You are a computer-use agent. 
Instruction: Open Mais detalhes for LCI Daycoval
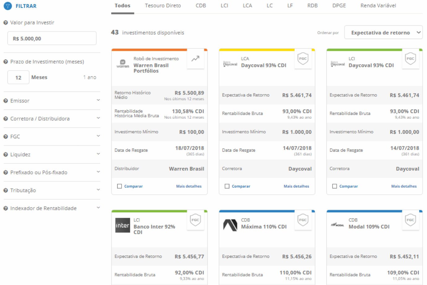[x=403, y=186]
